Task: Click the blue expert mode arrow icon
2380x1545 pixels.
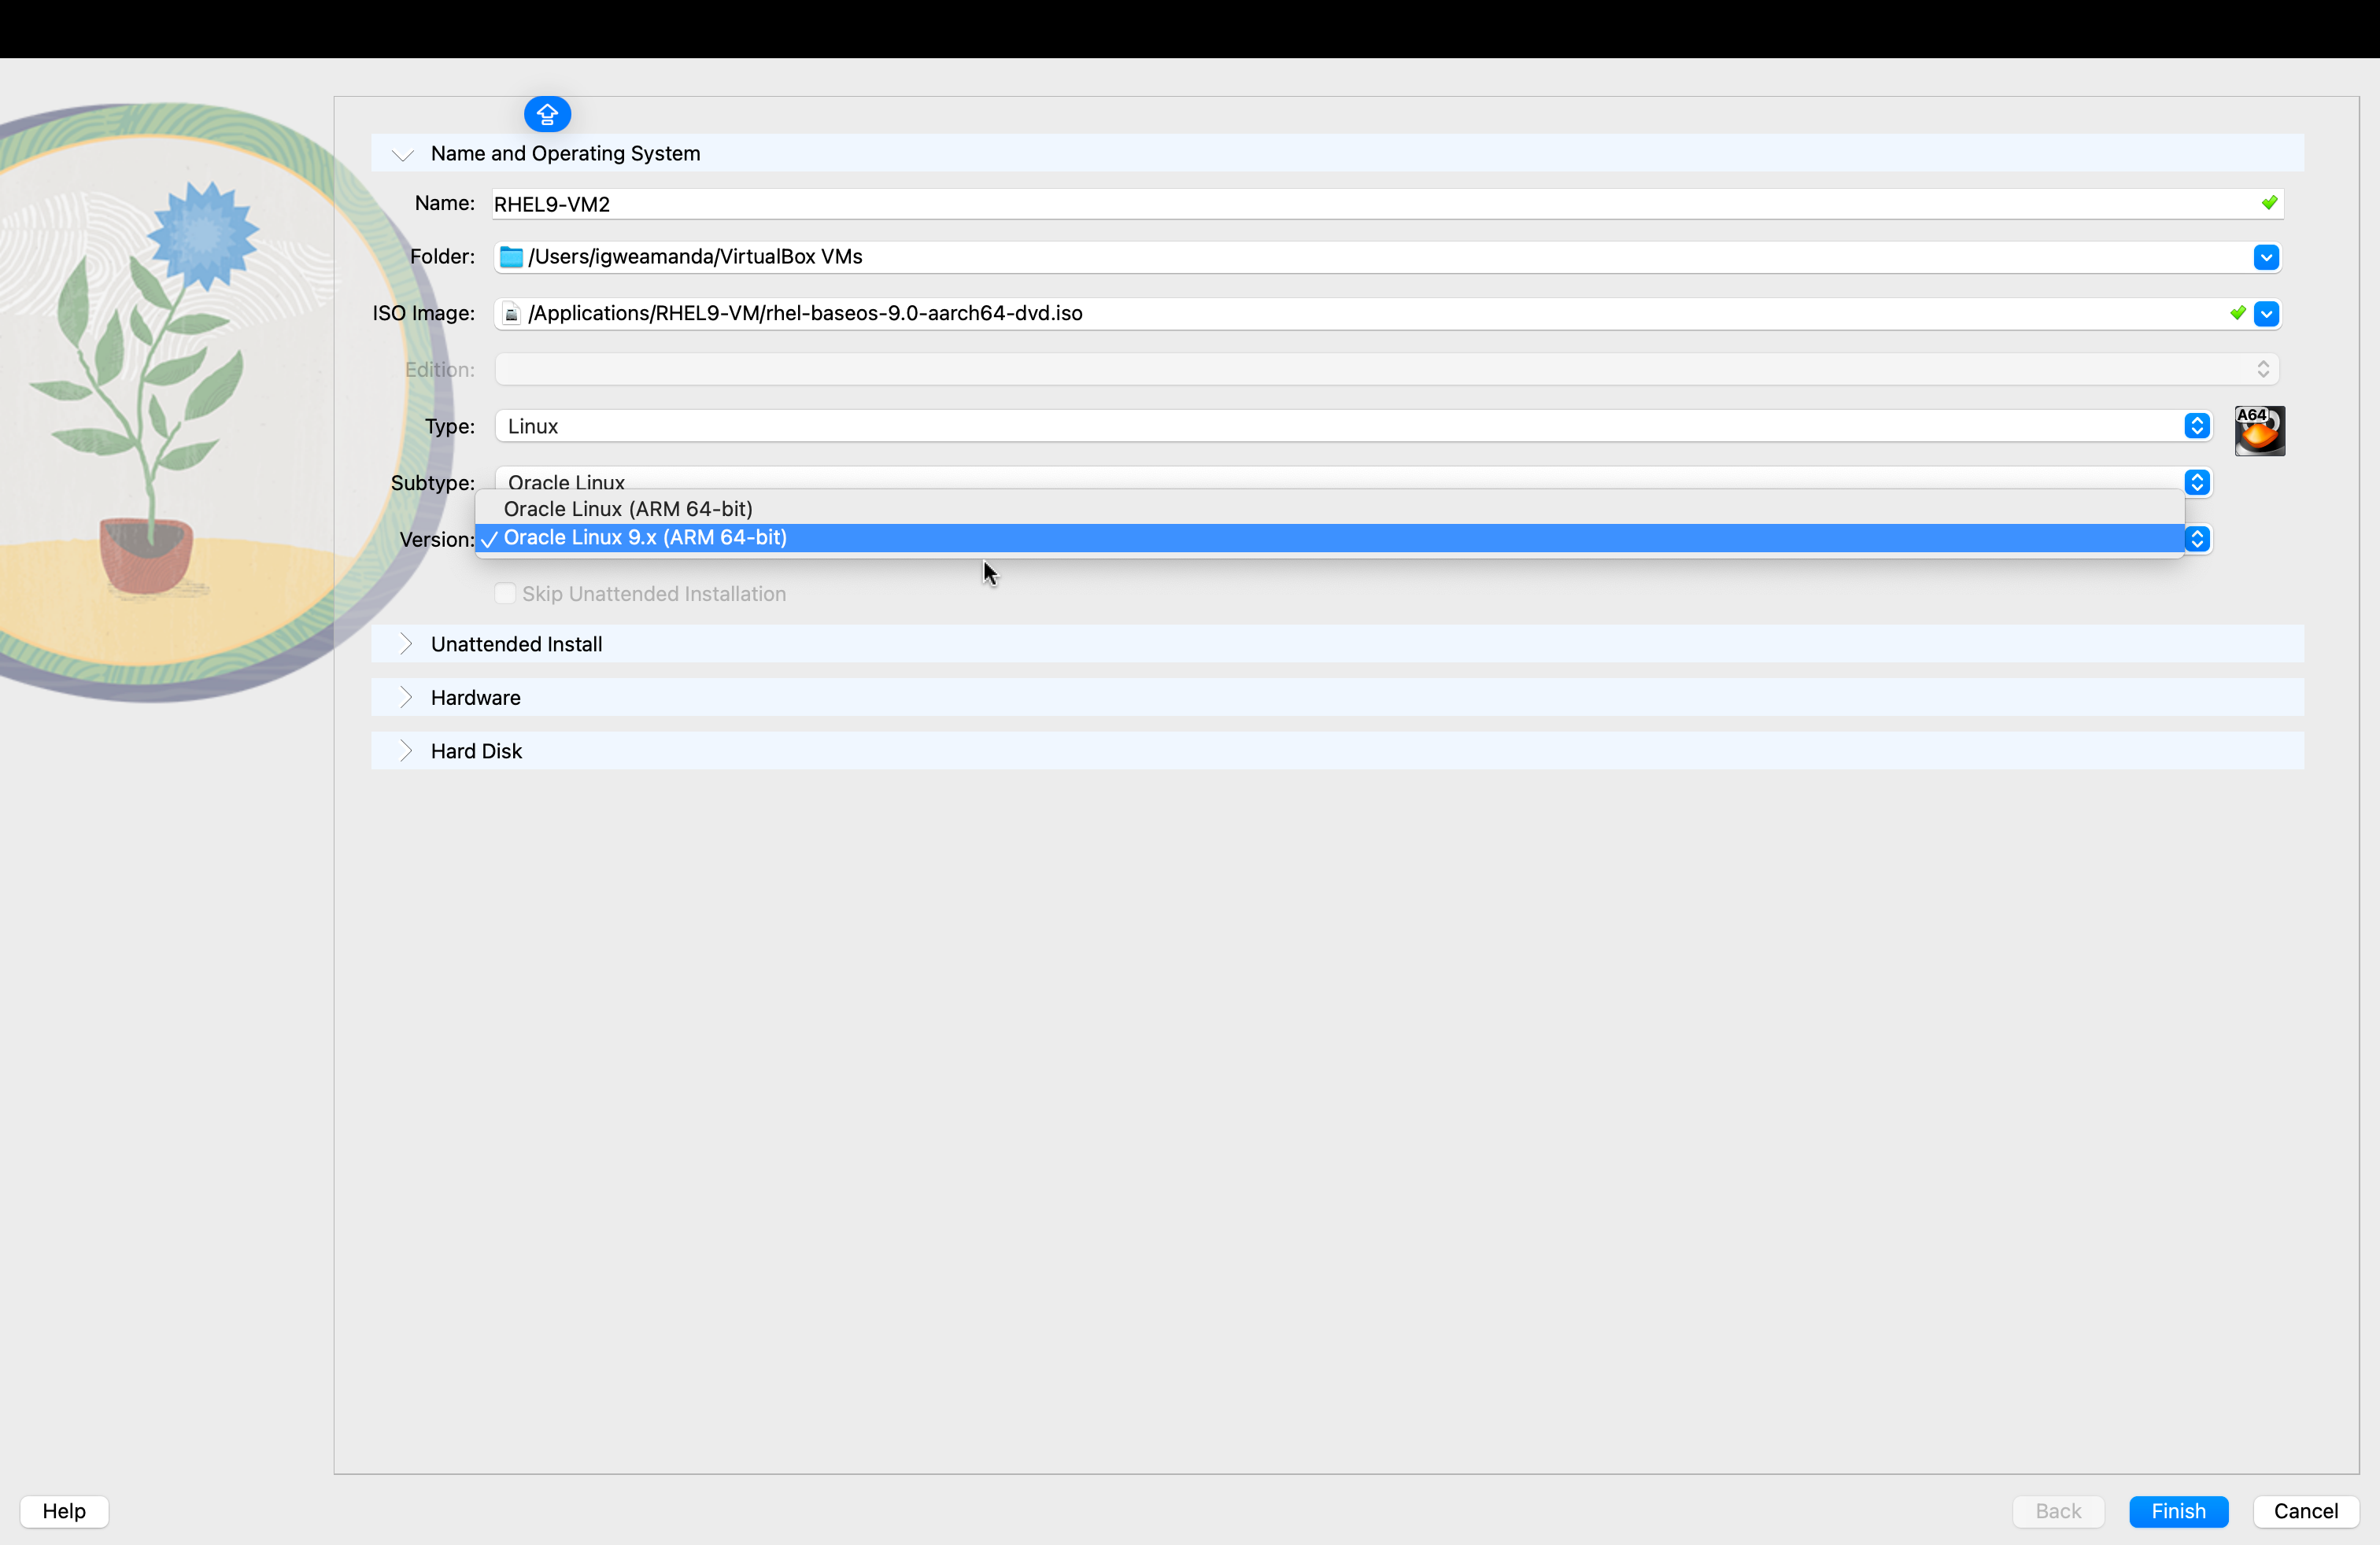Action: pos(547,115)
